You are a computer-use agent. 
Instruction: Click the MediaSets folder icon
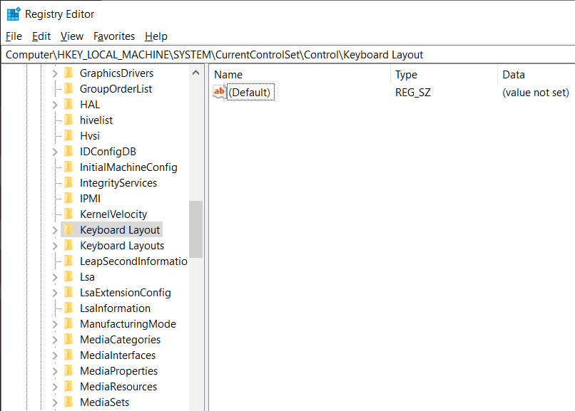click(68, 402)
